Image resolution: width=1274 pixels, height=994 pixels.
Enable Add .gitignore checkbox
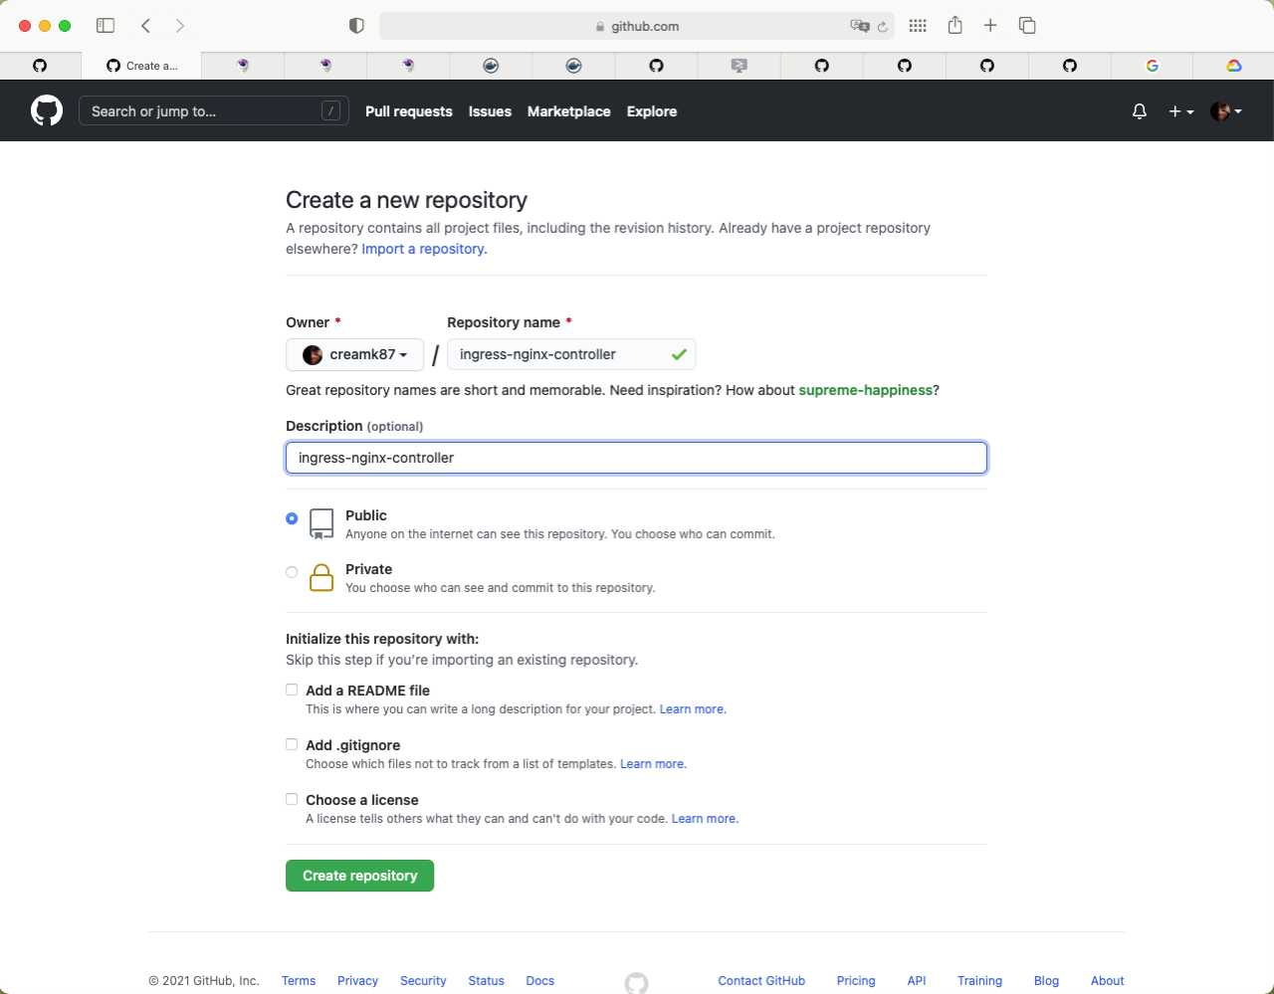pyautogui.click(x=292, y=744)
